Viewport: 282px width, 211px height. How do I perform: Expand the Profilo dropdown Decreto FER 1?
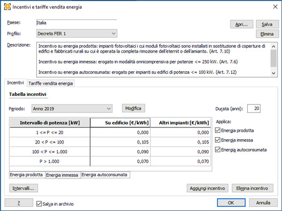(77, 33)
